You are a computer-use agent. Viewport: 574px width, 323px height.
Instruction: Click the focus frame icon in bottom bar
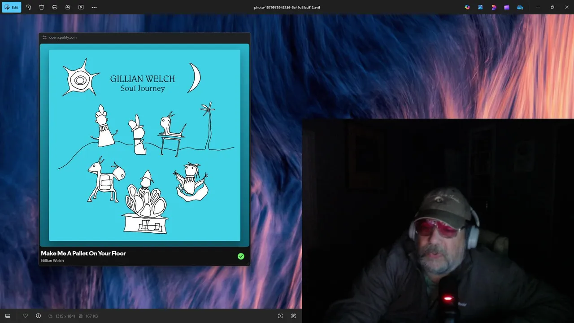tap(280, 316)
